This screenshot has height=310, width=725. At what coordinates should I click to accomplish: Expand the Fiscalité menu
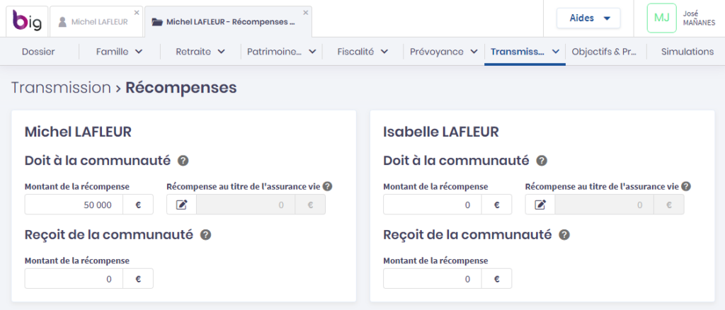click(363, 52)
